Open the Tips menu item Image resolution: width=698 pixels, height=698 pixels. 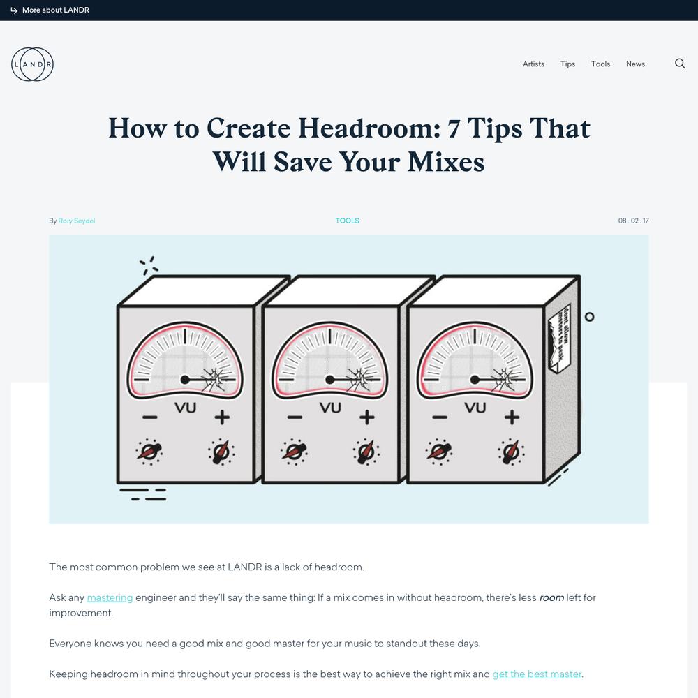point(567,64)
